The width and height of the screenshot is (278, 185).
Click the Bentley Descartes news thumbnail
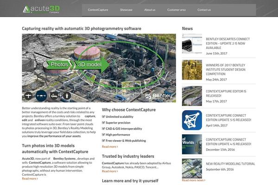click(x=192, y=44)
